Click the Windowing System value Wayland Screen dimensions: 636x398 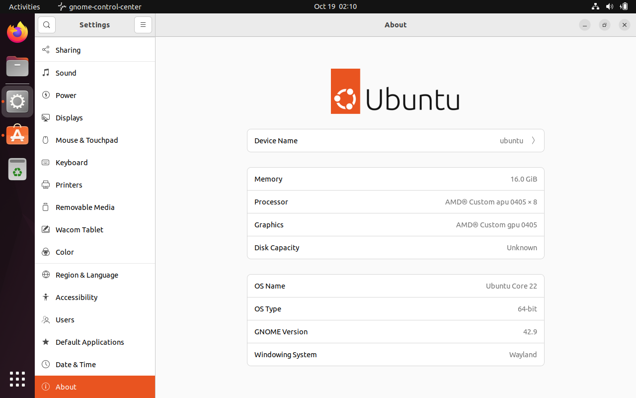pyautogui.click(x=523, y=355)
